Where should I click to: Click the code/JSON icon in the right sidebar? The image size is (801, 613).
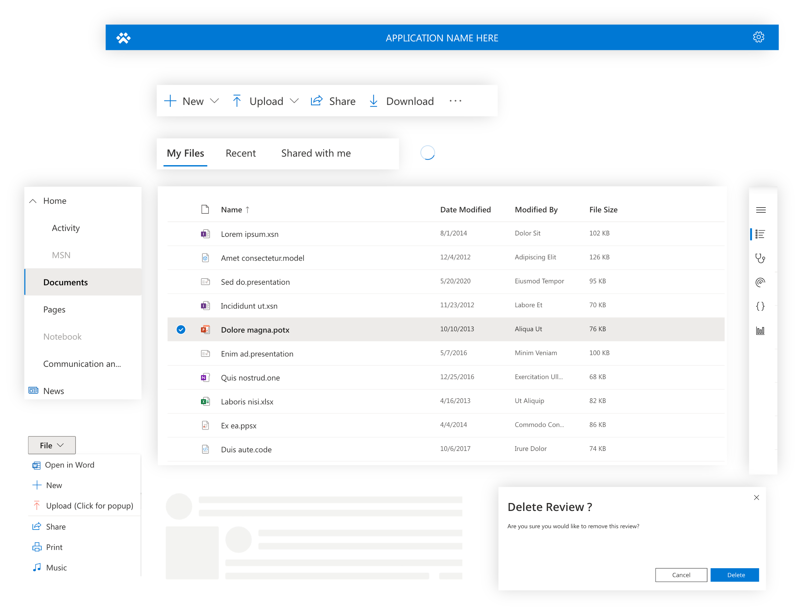point(760,304)
